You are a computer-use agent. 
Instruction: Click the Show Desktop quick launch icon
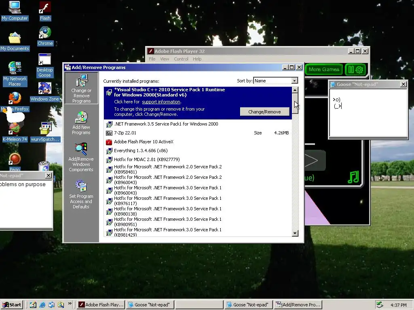33,305
